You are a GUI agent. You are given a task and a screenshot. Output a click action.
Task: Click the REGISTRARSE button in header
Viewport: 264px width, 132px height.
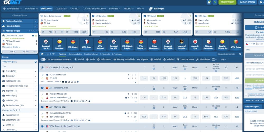(x=227, y=2)
